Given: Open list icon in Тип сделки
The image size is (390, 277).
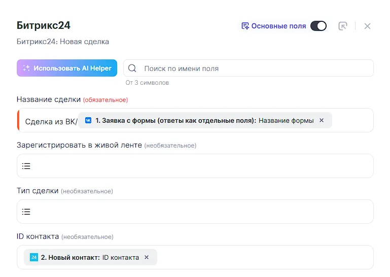Looking at the screenshot, I should (x=26, y=212).
